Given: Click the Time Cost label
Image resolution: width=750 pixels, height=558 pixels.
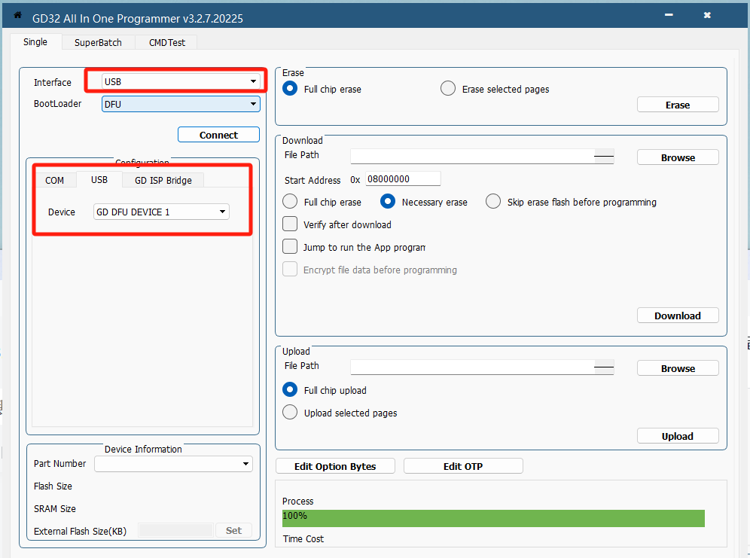Looking at the screenshot, I should 303,539.
